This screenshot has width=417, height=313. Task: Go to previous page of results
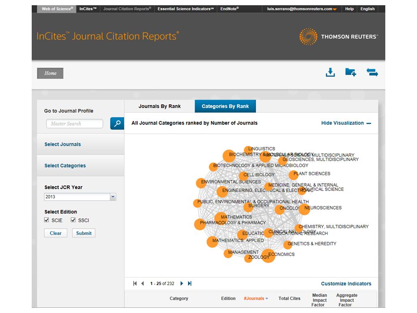click(x=143, y=283)
